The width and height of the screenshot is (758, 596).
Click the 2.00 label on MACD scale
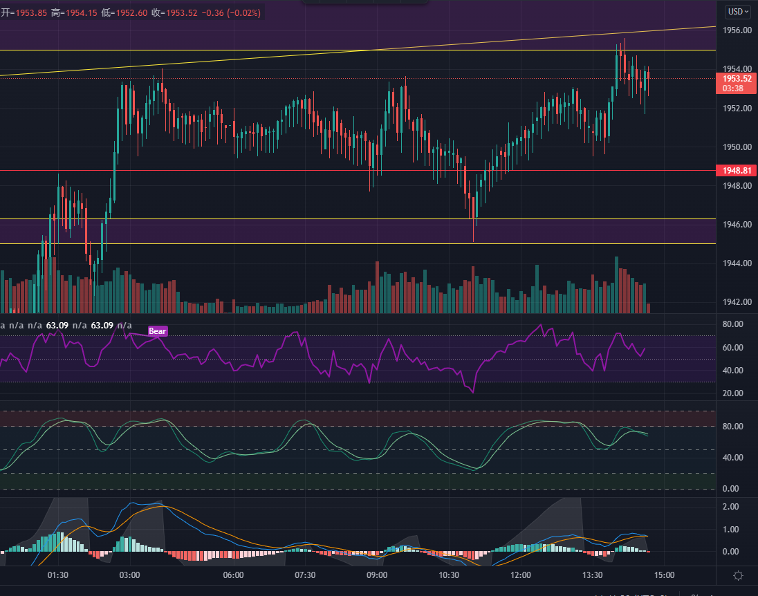coord(730,507)
